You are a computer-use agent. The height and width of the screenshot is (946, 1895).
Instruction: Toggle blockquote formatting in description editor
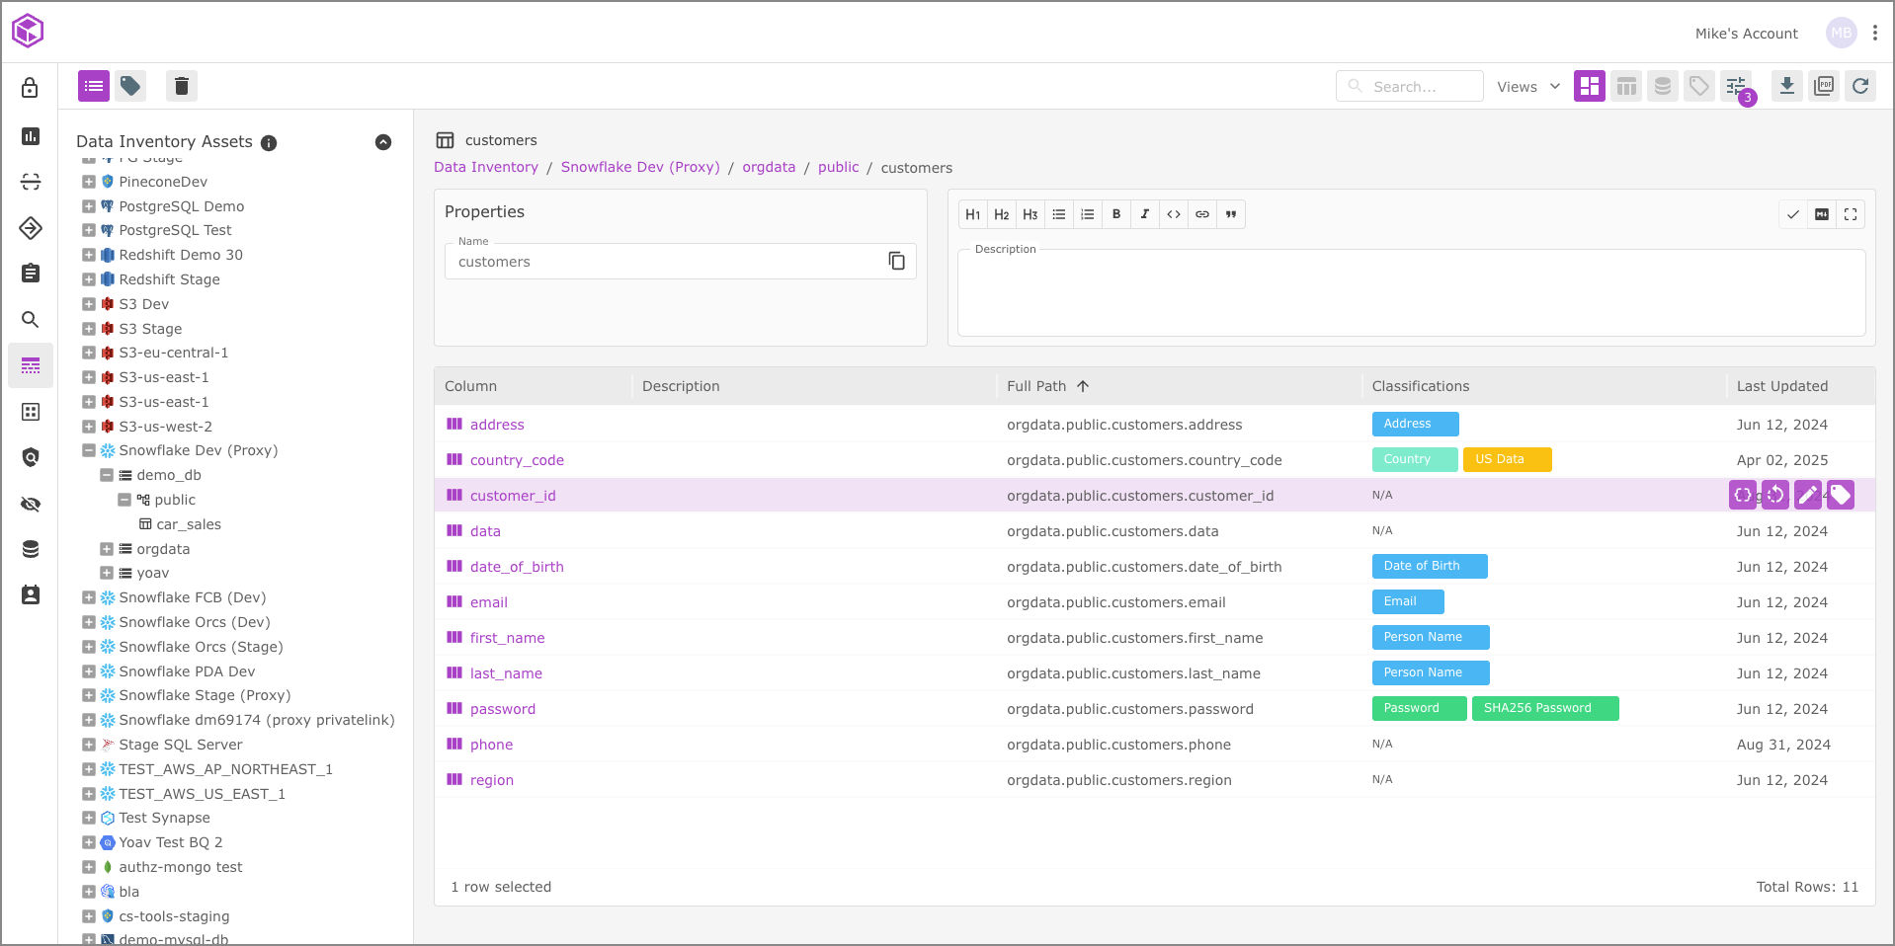coord(1231,214)
